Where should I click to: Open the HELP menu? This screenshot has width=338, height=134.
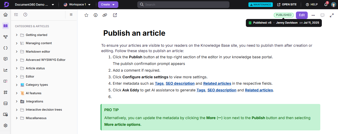coord(312,5)
